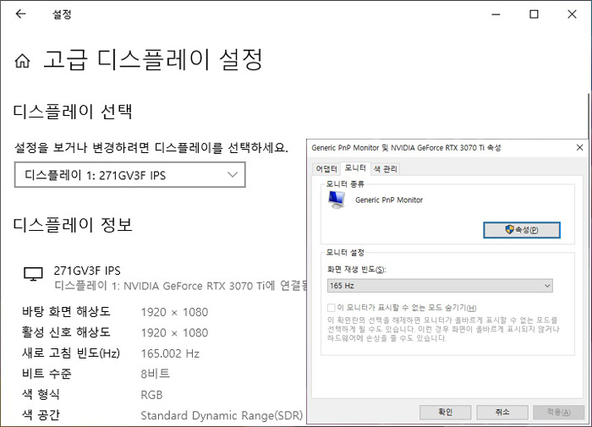Viewport: 592px width, 427px height.
Task: Switch to the 어댑터 tab
Action: coord(326,168)
